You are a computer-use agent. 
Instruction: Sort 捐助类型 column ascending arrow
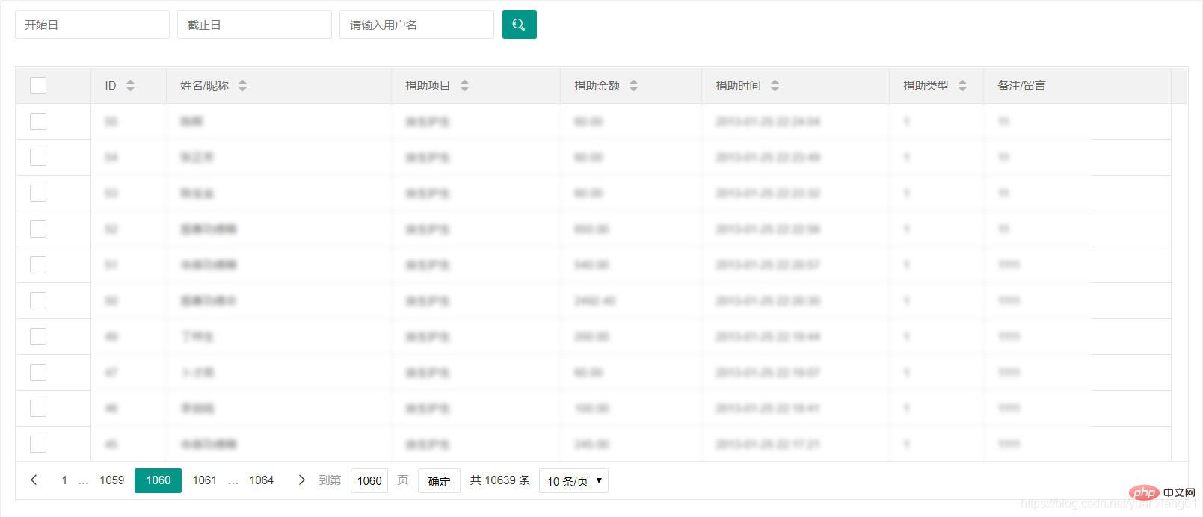962,82
